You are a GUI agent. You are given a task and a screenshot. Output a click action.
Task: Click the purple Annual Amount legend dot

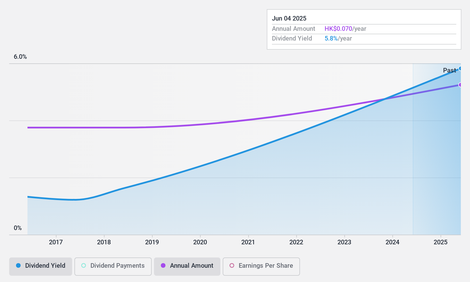(x=163, y=266)
